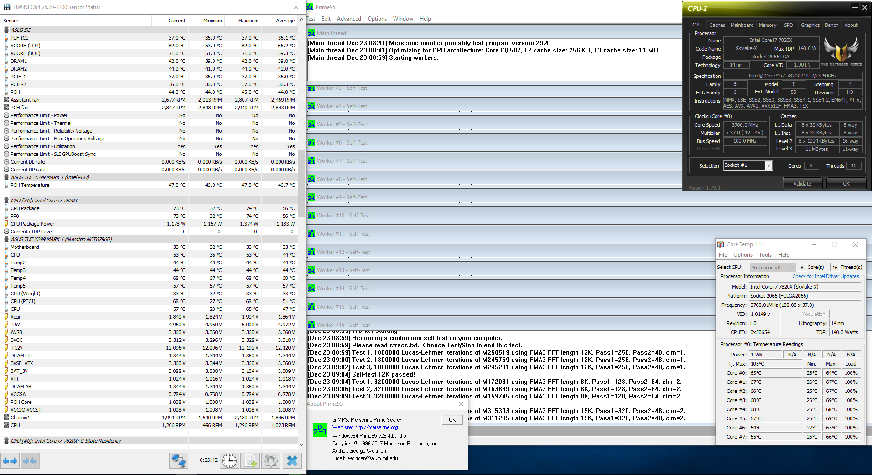Open the Prime95 Test menu
The height and width of the screenshot is (475, 872).
(x=311, y=19)
